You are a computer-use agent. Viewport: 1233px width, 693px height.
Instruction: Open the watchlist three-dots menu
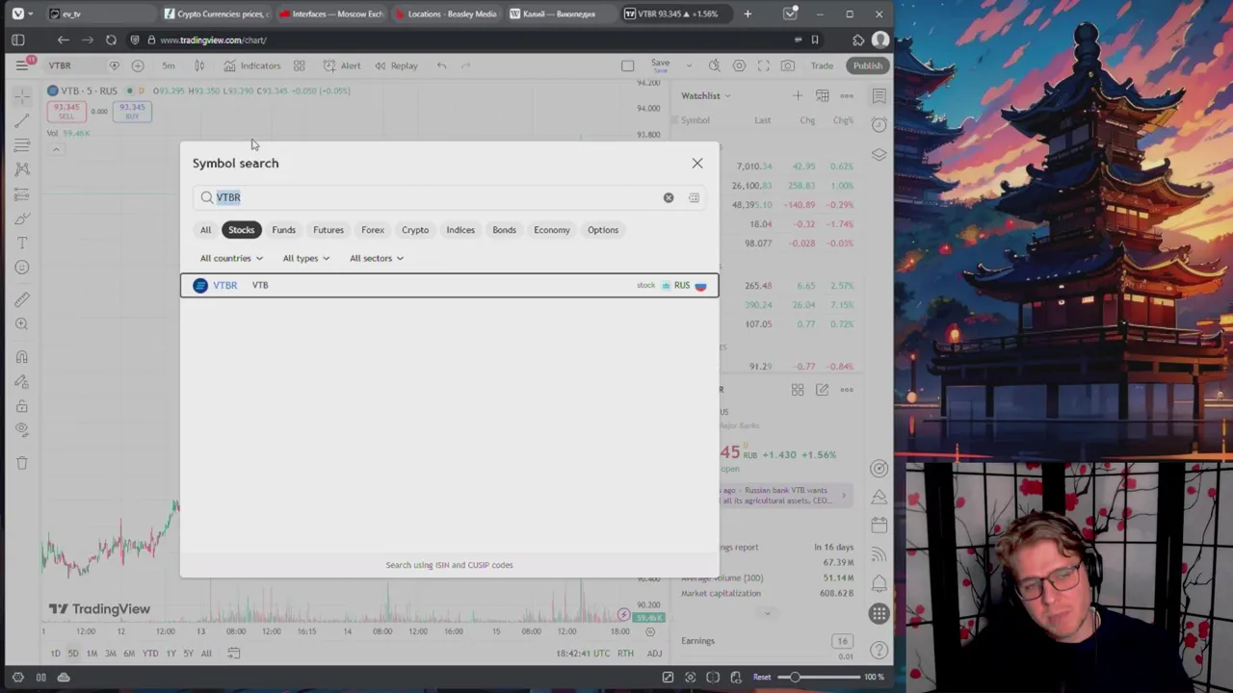pos(847,95)
